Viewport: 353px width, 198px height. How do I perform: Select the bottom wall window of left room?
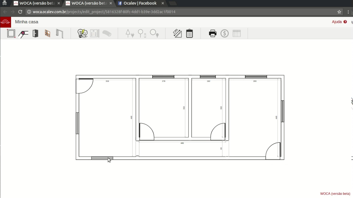tap(102, 158)
